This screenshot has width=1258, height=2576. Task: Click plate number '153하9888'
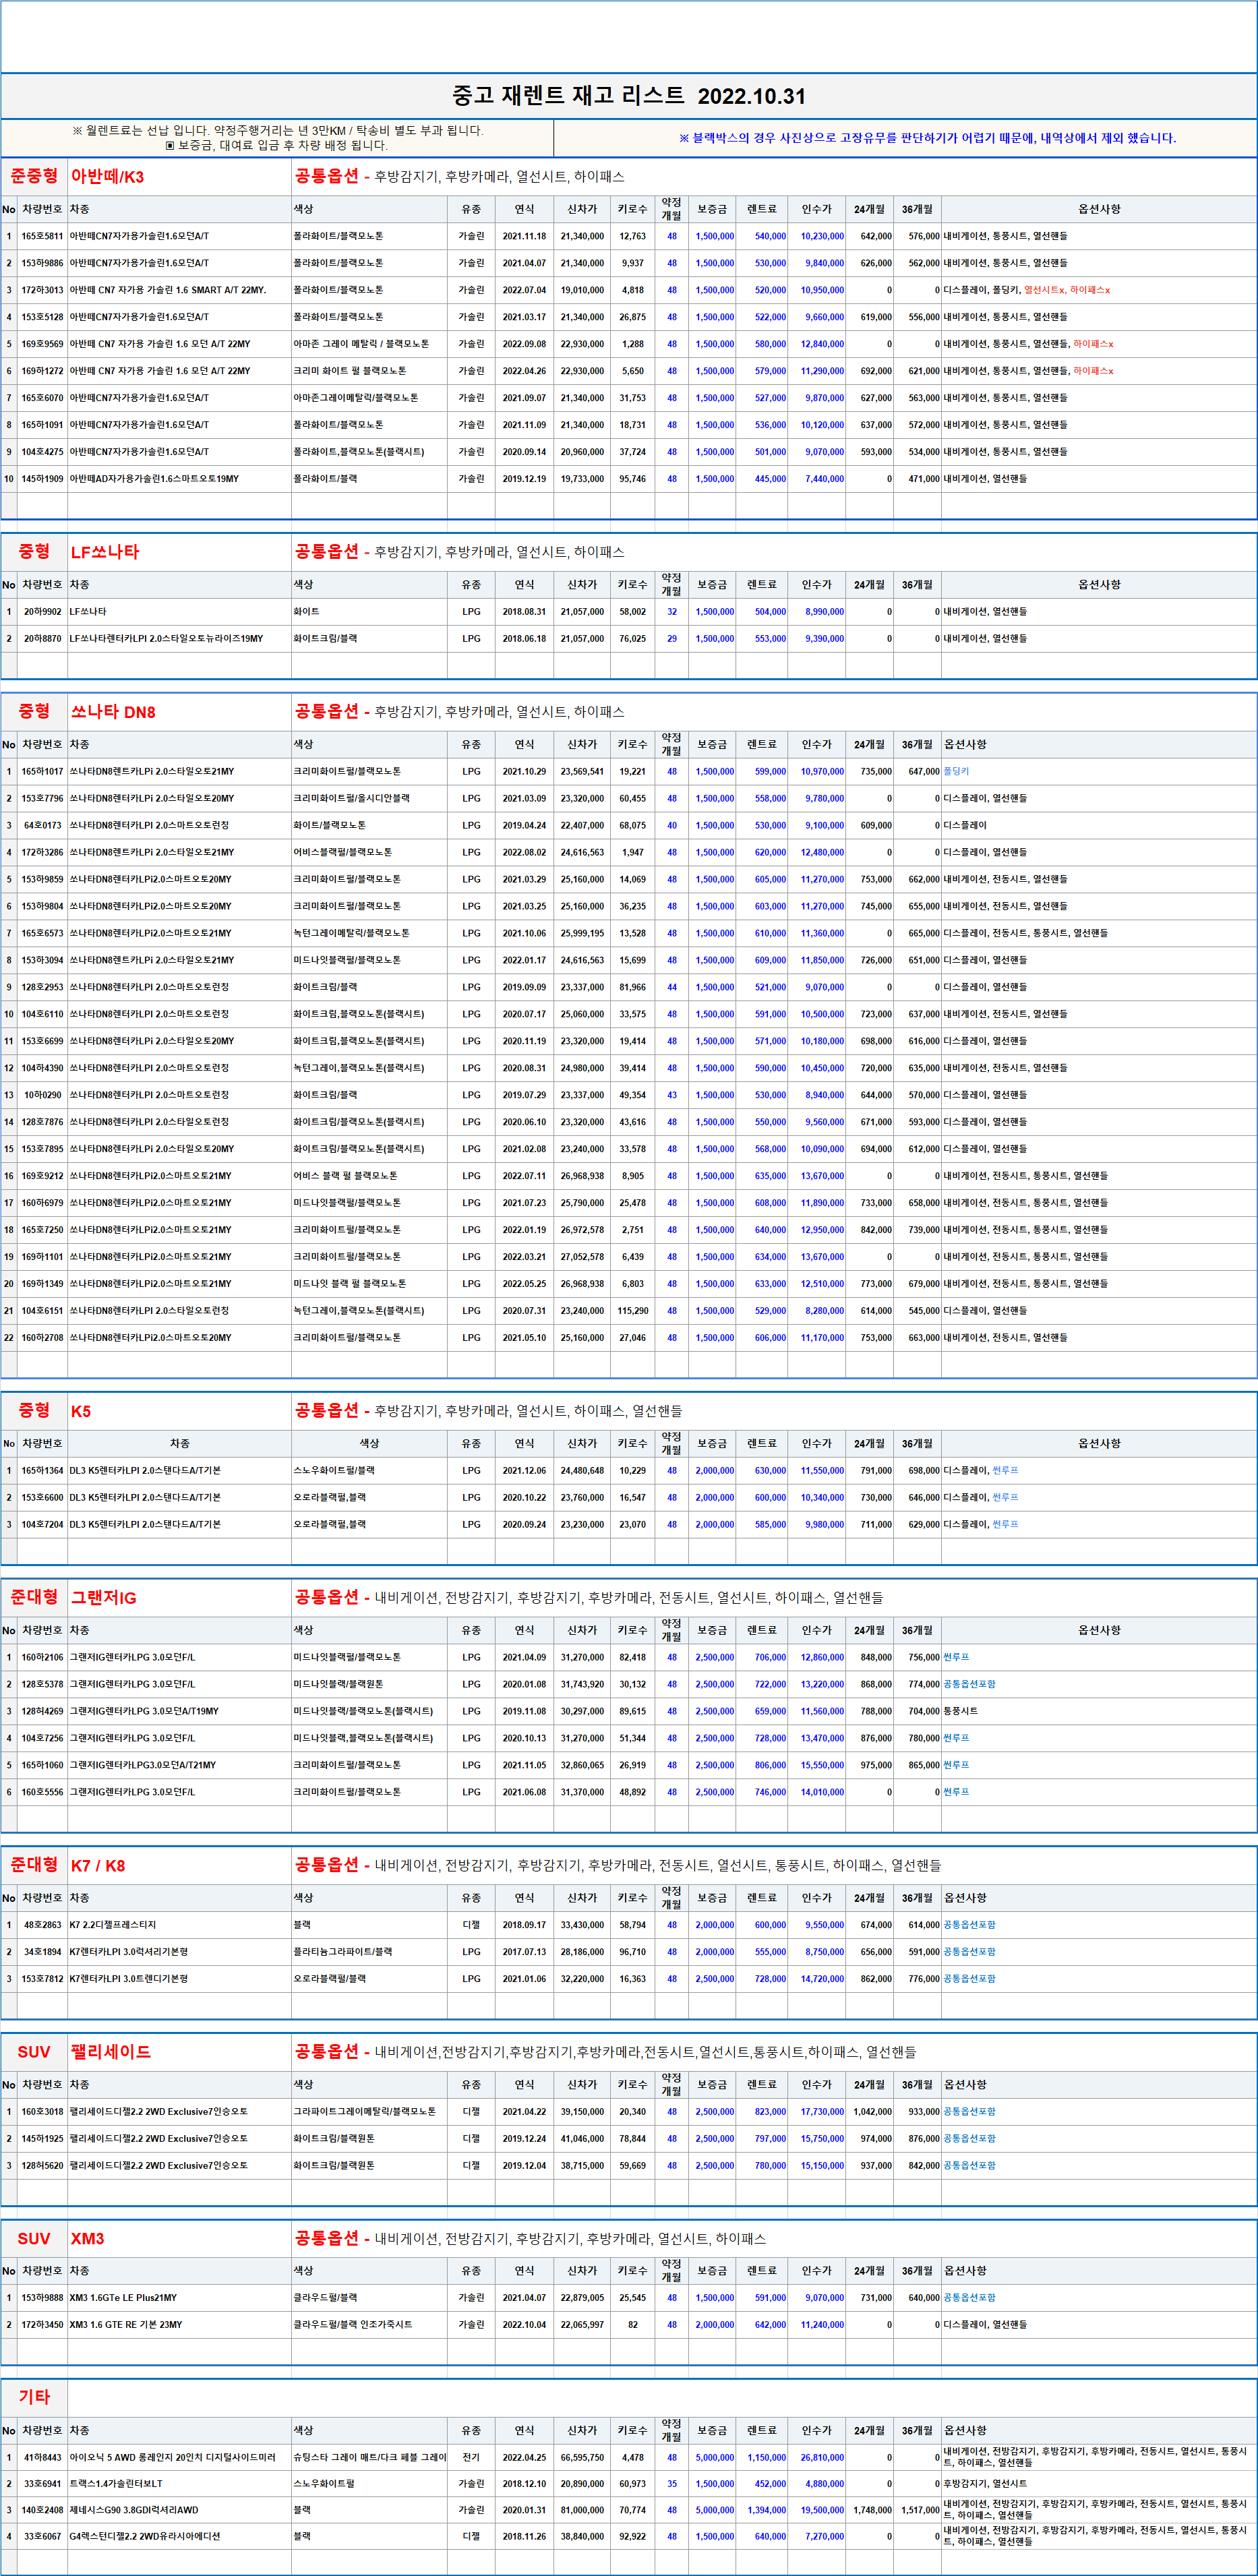(x=42, y=2299)
